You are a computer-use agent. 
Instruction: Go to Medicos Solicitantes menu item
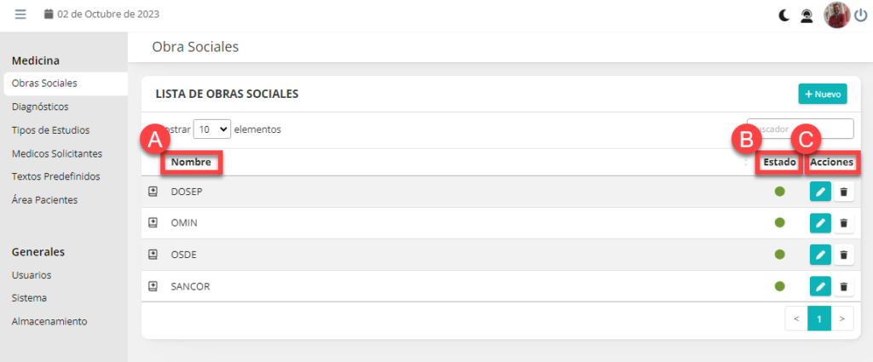tap(57, 153)
